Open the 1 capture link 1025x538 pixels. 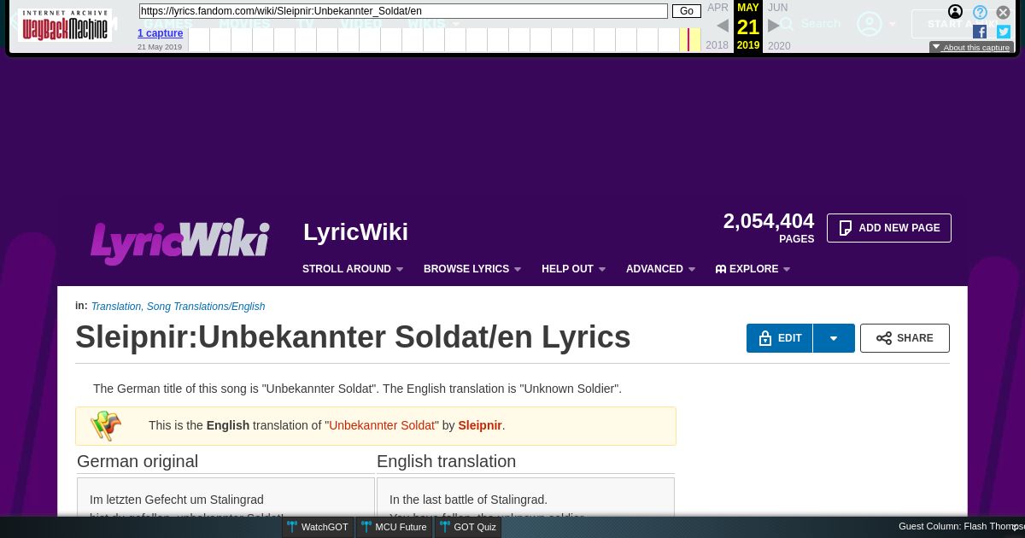pos(160,33)
